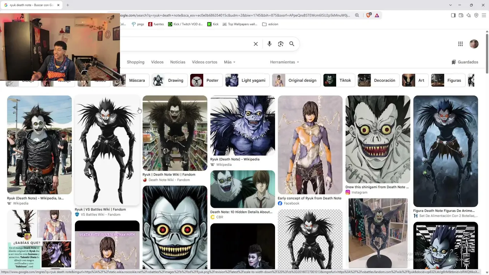Click the magnifying glass search button

tap(292, 44)
